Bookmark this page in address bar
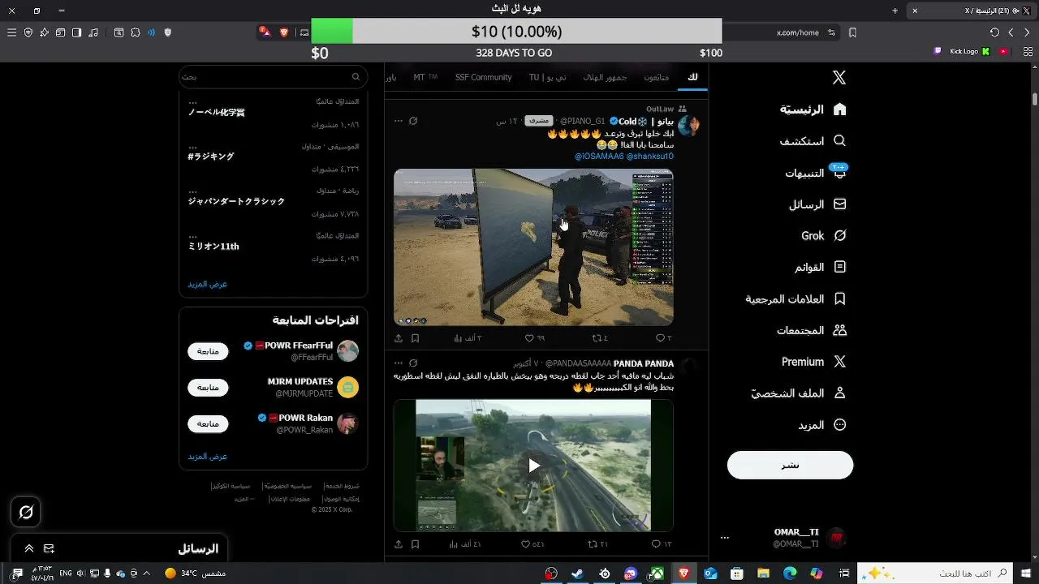This screenshot has height=584, width=1039. click(x=852, y=32)
